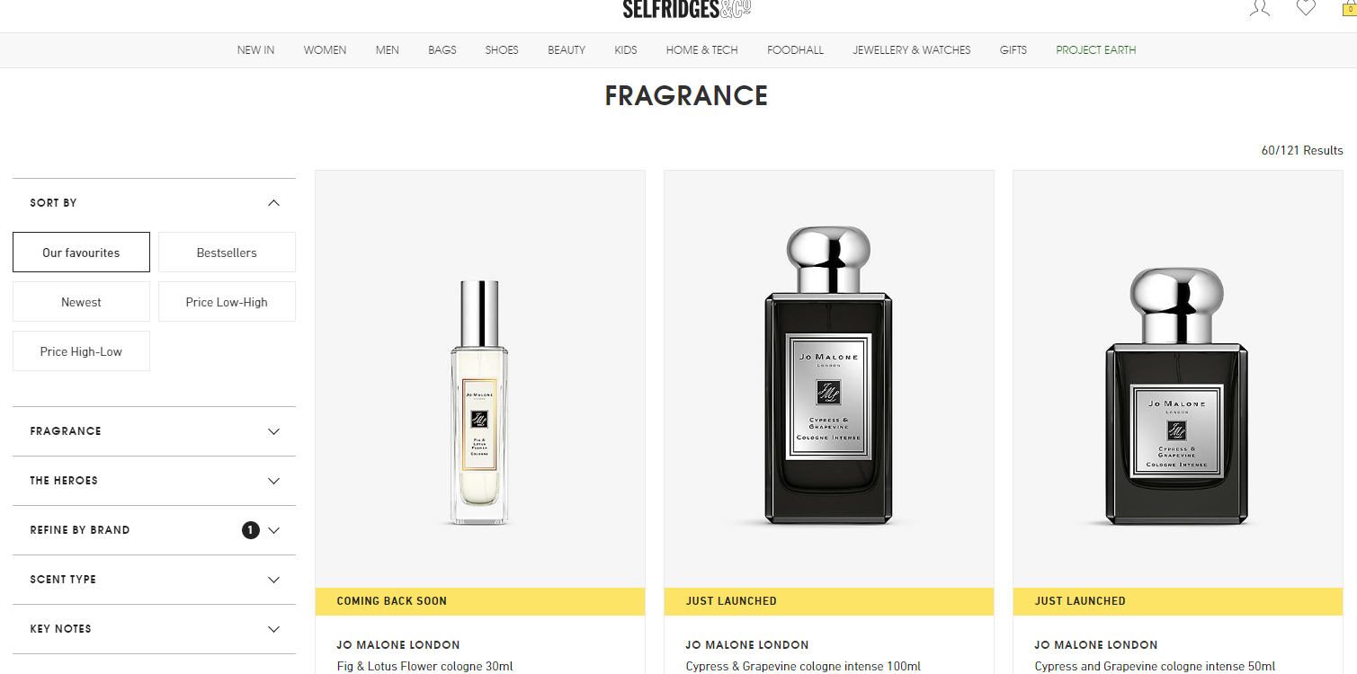The width and height of the screenshot is (1357, 674).
Task: Open the shopping bag icon
Action: point(1350,8)
